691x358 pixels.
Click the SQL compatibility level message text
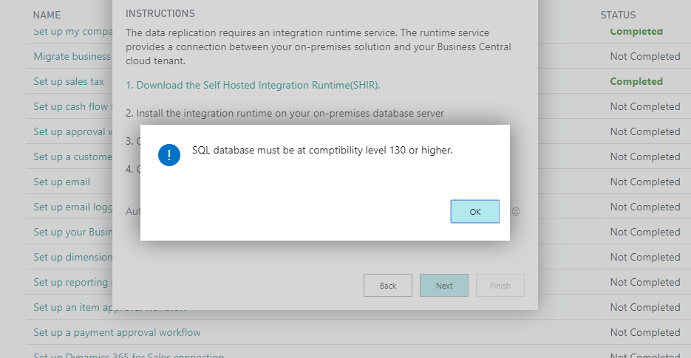(x=322, y=151)
